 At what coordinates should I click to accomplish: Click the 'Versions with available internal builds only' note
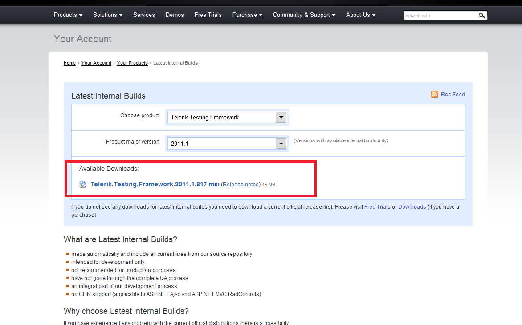pyautogui.click(x=341, y=141)
